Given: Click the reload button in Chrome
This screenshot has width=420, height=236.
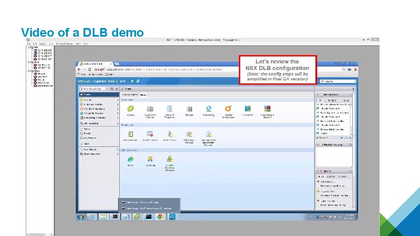Looking at the screenshot, I should 89,69.
